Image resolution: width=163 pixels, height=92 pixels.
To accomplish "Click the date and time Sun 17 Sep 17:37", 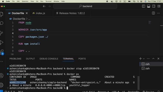I will click(x=154, y=1).
